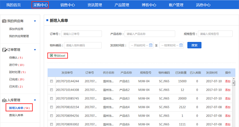
Task: Open 添加供应商 link
Action: 16,29
